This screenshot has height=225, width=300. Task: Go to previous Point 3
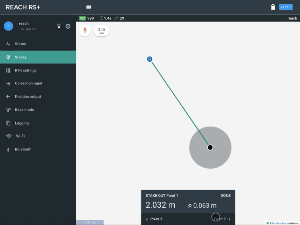click(154, 219)
